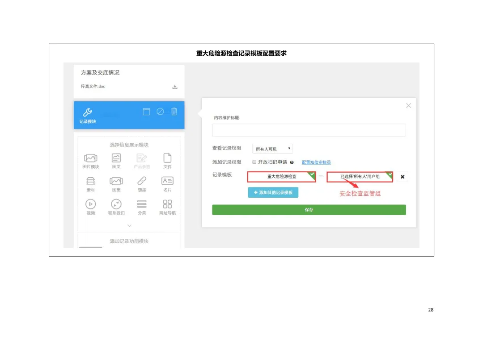This screenshot has width=483, height=341.
Task: Select the 素材 module icon
Action: click(x=90, y=181)
